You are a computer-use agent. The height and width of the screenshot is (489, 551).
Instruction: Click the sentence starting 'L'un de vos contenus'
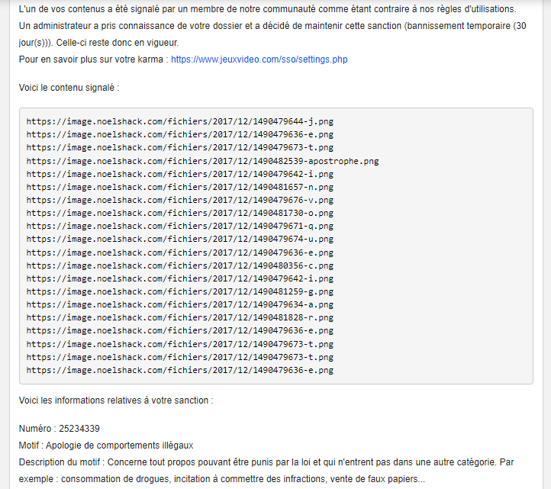pos(268,9)
